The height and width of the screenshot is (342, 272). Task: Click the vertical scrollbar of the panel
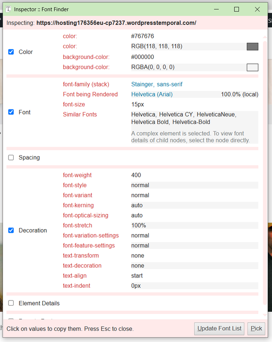(265, 172)
